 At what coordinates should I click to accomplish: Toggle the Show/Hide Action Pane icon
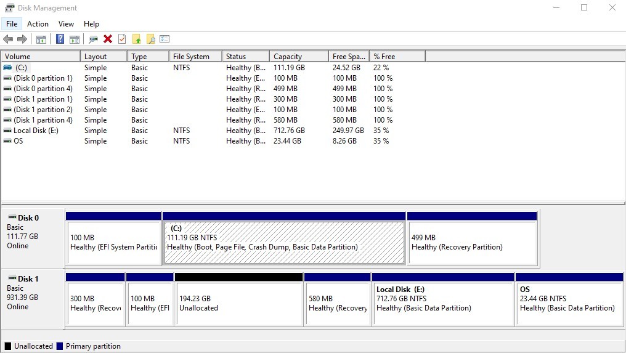point(75,39)
